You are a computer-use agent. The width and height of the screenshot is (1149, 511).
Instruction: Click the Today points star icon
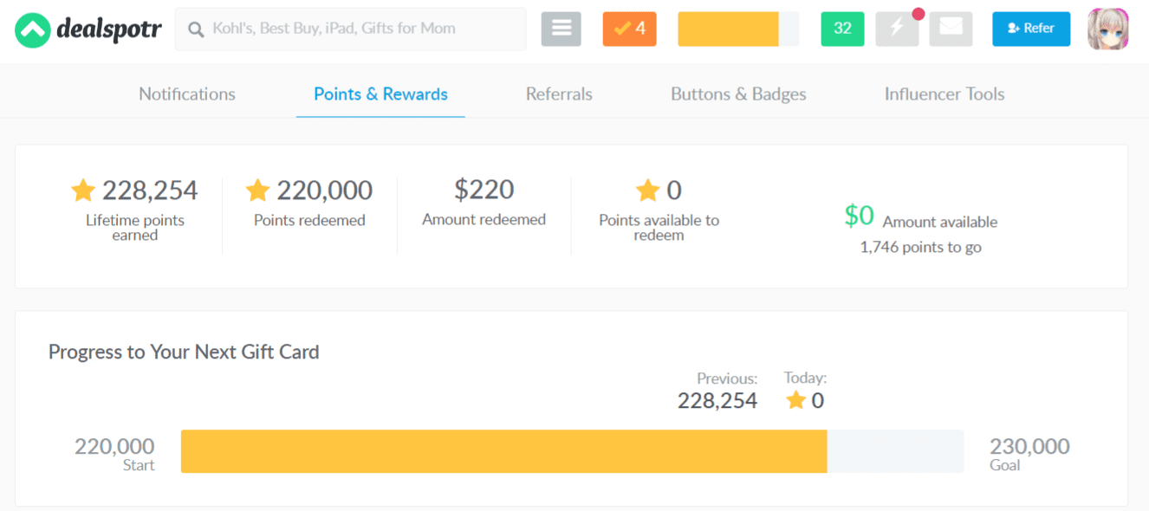click(795, 400)
